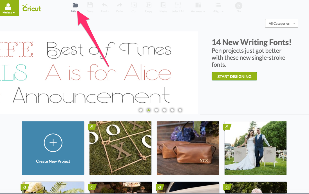Click the Paste toolbar icon
The image size is (309, 194).
(163, 5)
